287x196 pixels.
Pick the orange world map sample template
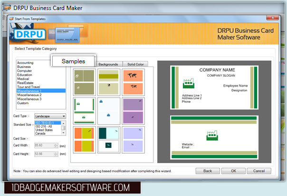(133, 82)
